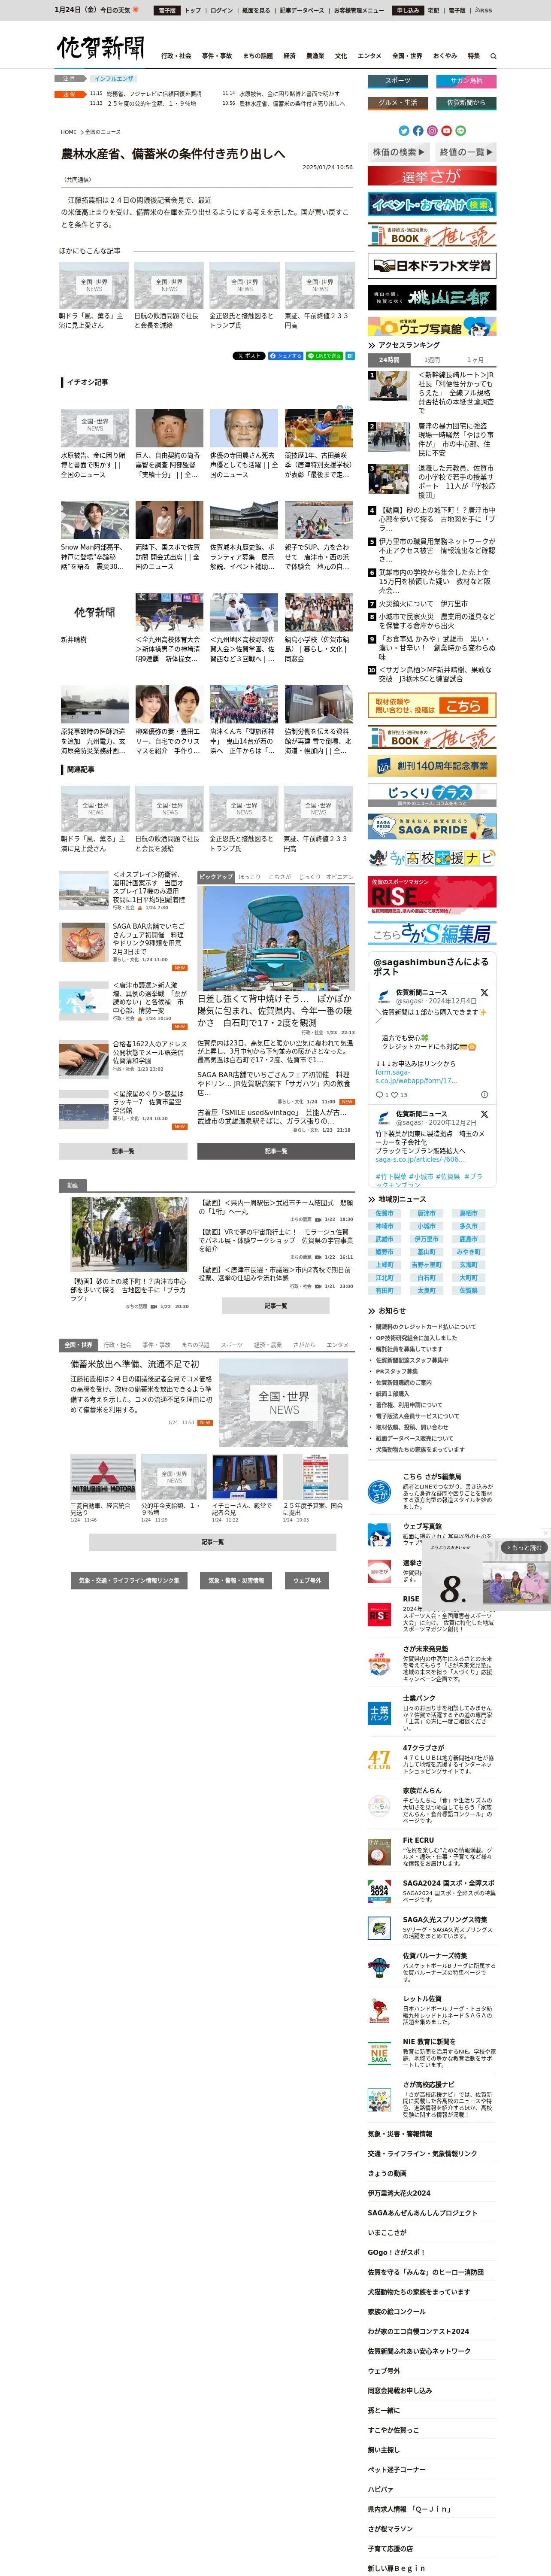Image resolution: width=551 pixels, height=2576 pixels.
Task: Click the 全国のニュース breadcrumb link
Action: point(103,132)
